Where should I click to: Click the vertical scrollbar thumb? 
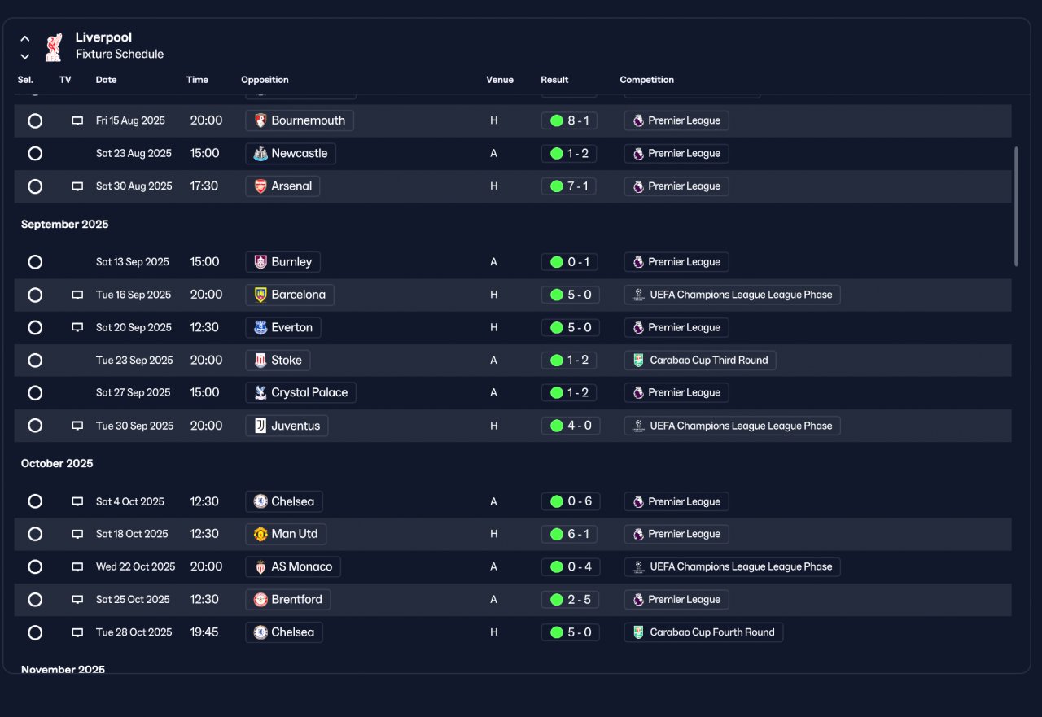(1016, 206)
